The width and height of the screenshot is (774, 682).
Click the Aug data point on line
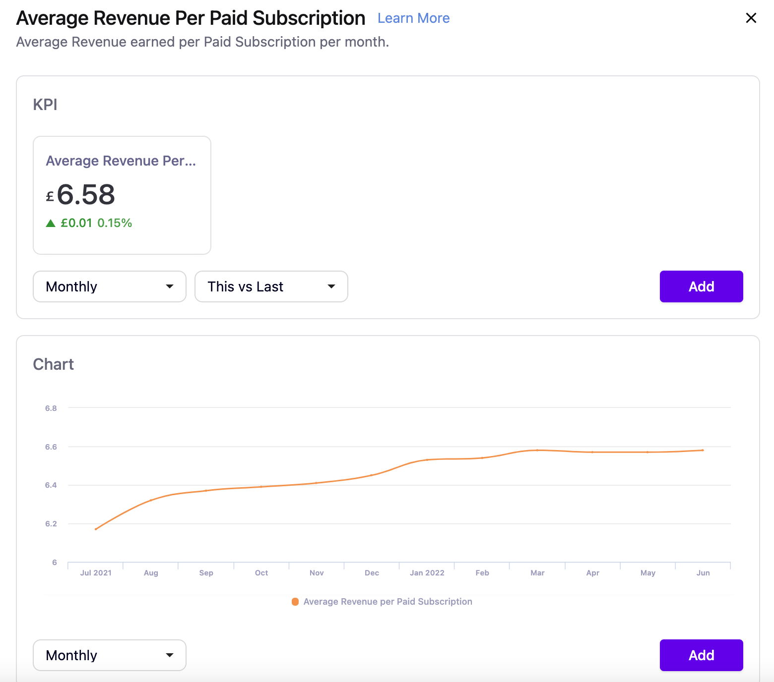coord(151,500)
